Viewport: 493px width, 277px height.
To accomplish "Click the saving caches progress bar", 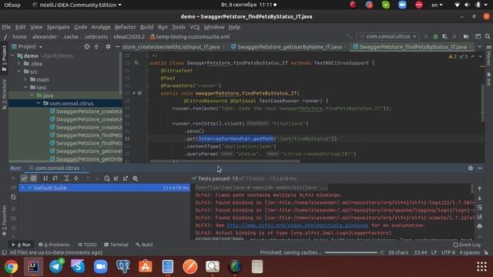I will (351, 252).
